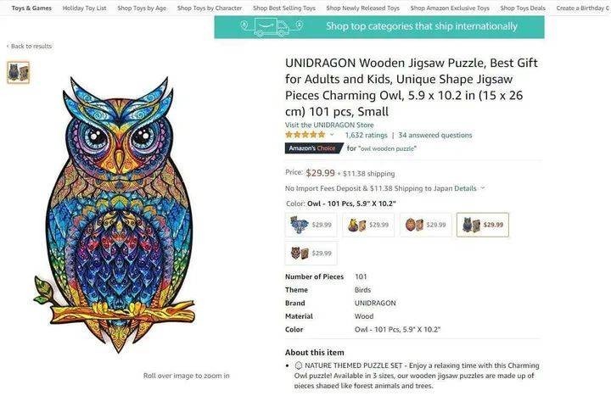View the 34 answered questions
Viewport: 611px width, 407px height.
pyautogui.click(x=435, y=135)
